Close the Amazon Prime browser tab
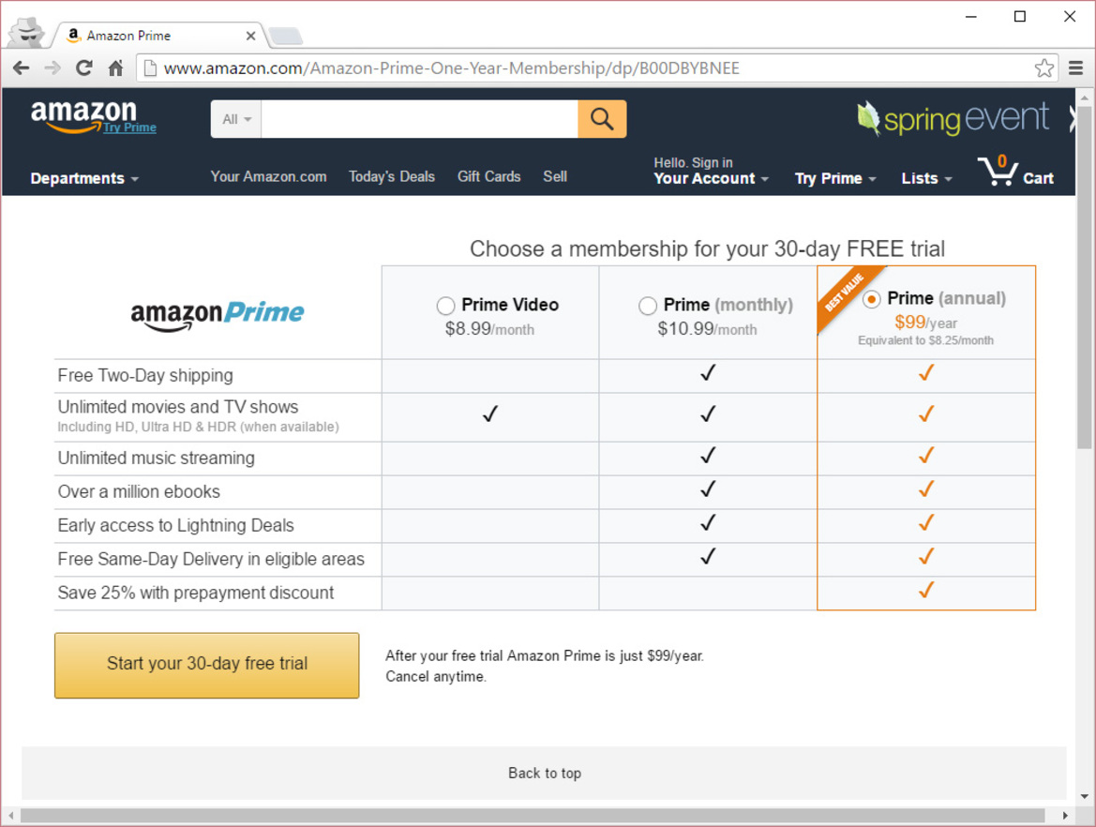1096x827 pixels. pos(250,36)
